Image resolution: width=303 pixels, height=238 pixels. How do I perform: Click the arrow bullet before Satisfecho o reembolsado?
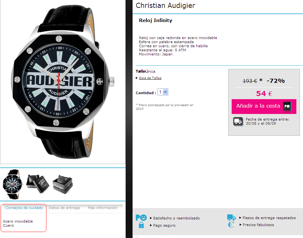(151, 218)
